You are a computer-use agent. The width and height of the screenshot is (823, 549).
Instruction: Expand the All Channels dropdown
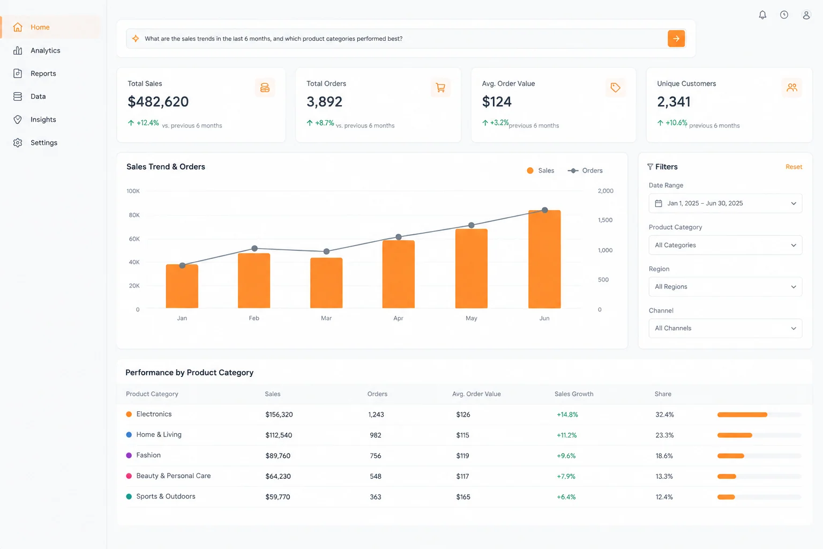(725, 328)
